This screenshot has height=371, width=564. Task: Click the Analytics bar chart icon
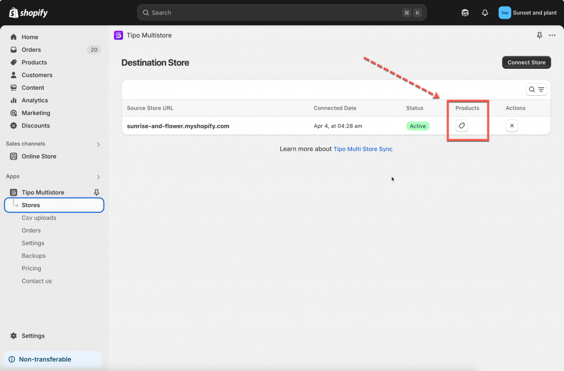coord(14,100)
